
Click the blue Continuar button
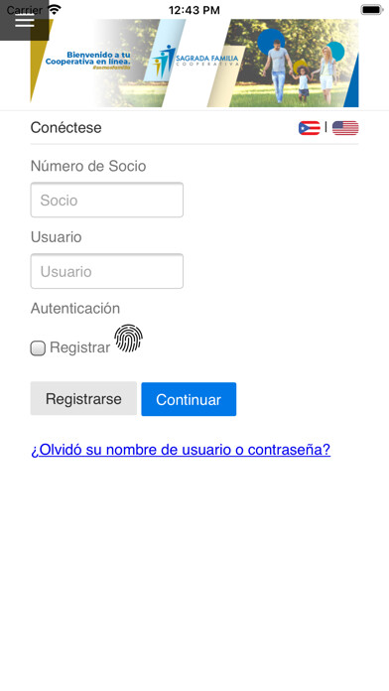coord(189,399)
